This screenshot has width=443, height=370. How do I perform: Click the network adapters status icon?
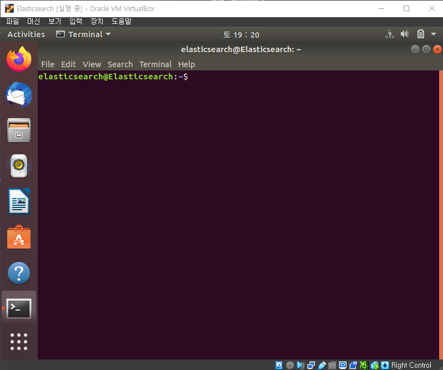pos(311,365)
